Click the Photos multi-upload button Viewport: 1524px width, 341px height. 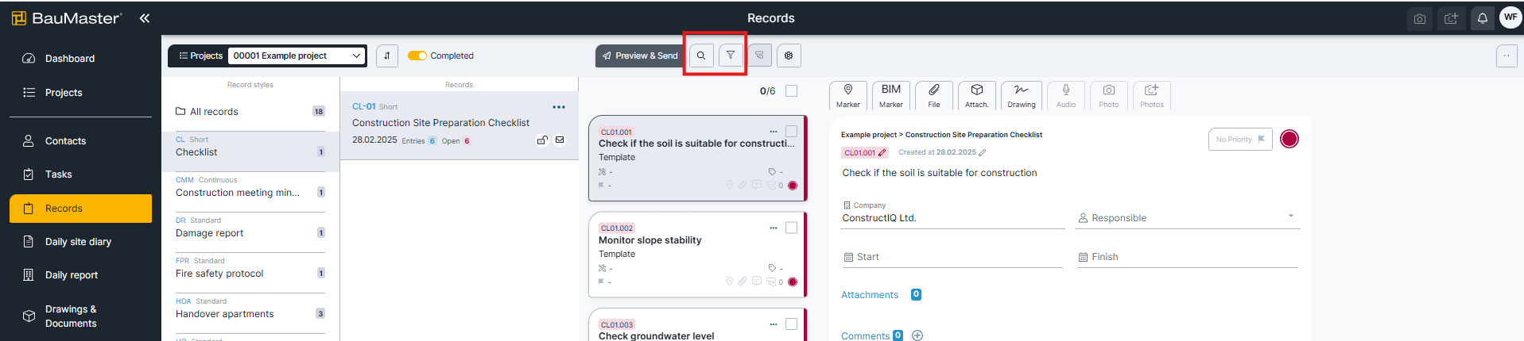coord(1152,95)
